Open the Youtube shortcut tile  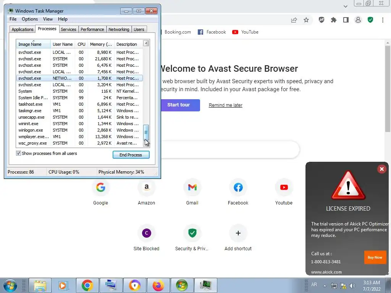(284, 192)
